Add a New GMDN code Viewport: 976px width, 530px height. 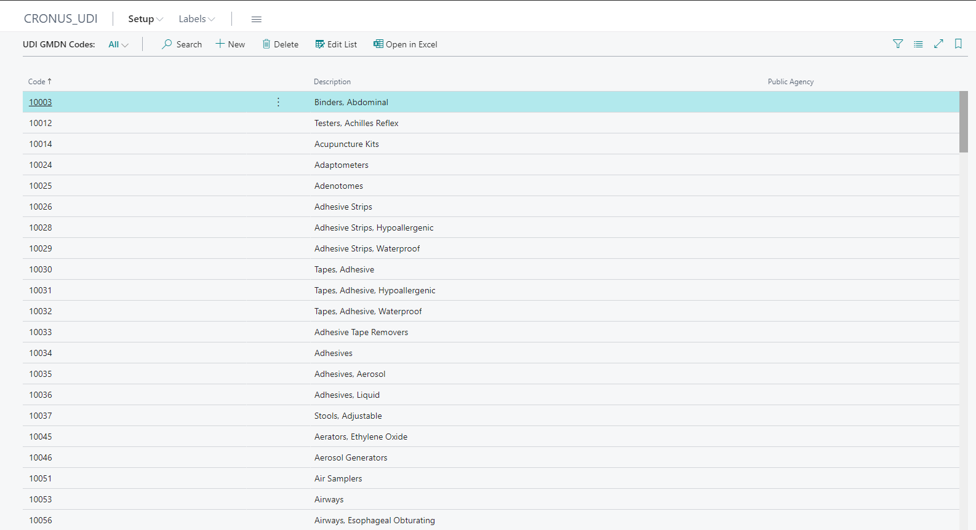click(230, 44)
